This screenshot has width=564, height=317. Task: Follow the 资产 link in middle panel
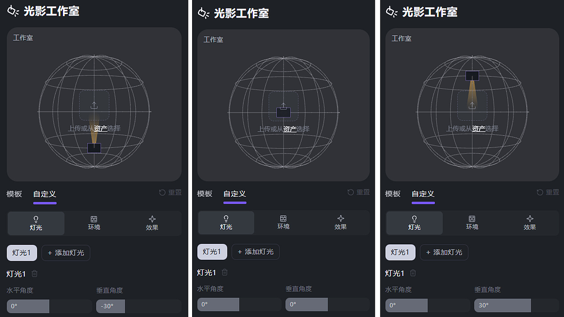pyautogui.click(x=289, y=129)
